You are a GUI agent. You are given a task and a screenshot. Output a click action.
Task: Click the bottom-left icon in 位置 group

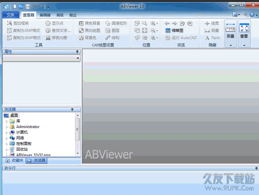(137, 38)
